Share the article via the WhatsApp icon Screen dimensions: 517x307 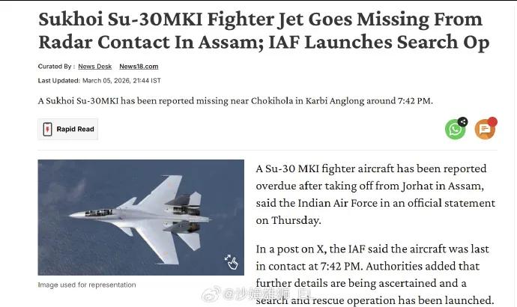[x=455, y=130]
